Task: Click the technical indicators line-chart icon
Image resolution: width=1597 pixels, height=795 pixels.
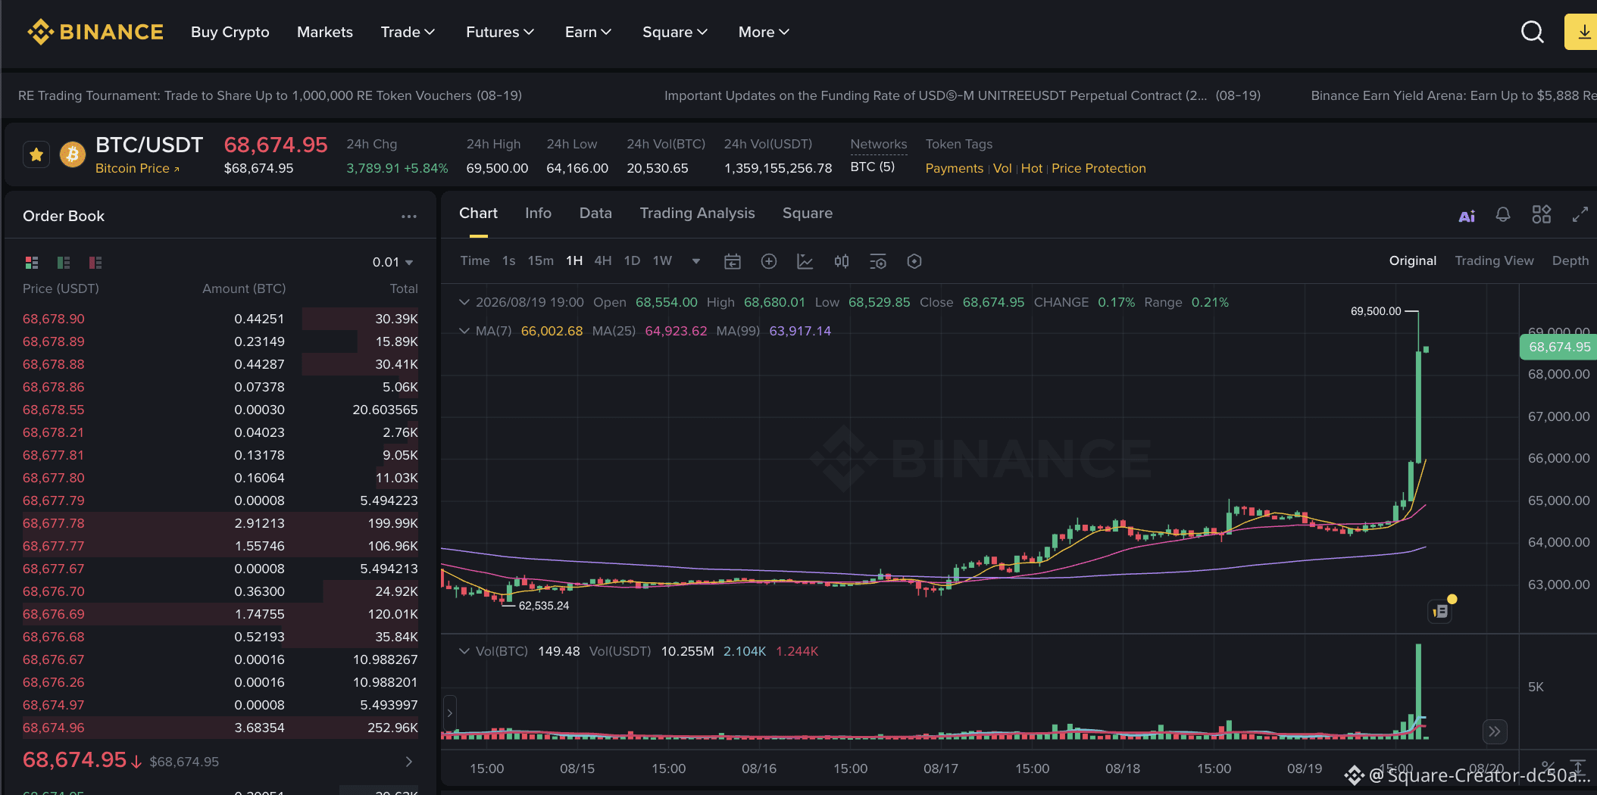Action: coord(805,261)
